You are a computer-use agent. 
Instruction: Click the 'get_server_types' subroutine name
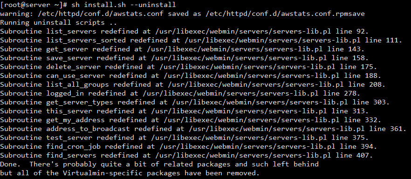[x=80, y=102]
